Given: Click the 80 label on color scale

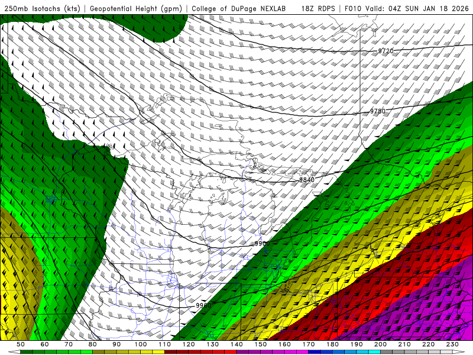Looking at the screenshot, I should point(93,344).
